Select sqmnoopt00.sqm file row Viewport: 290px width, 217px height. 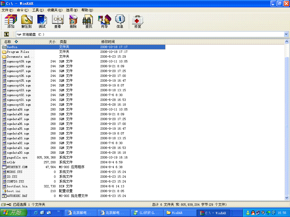pyautogui.click(x=83, y=105)
